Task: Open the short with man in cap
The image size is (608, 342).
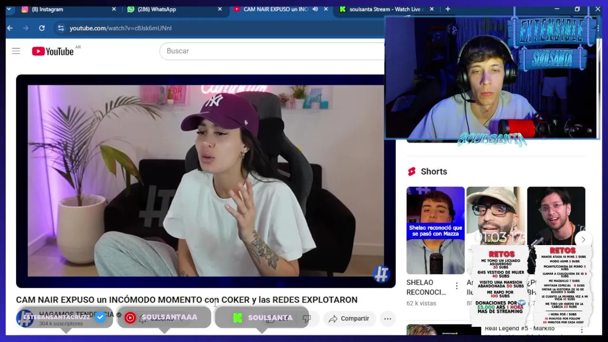Action: pos(496,216)
